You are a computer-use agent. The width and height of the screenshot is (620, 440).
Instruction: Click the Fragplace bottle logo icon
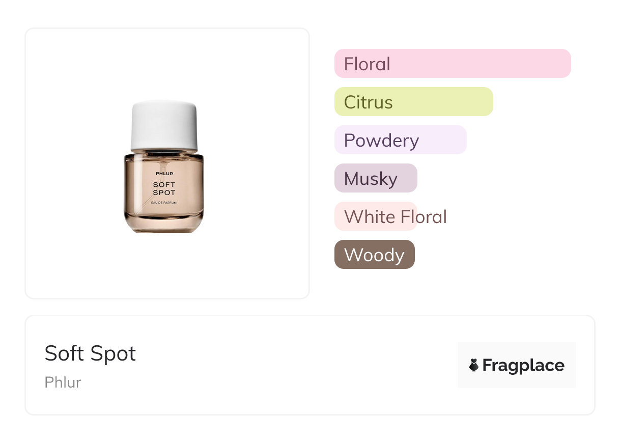tap(474, 365)
